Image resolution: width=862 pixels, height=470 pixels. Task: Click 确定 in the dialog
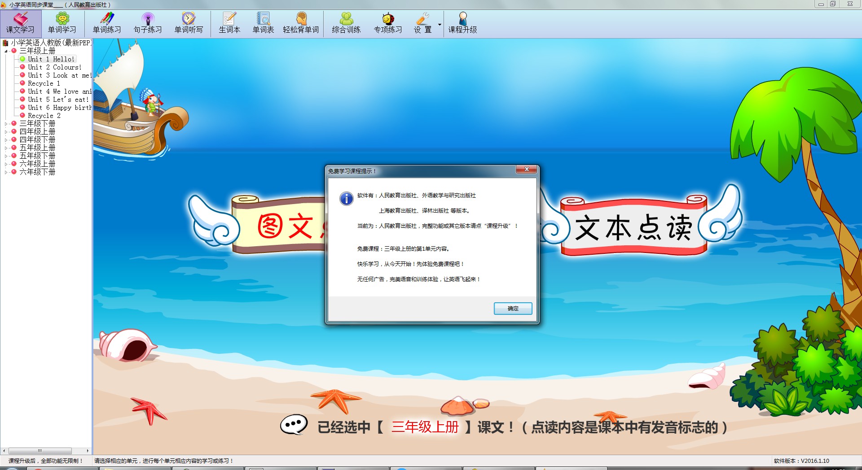pos(513,309)
